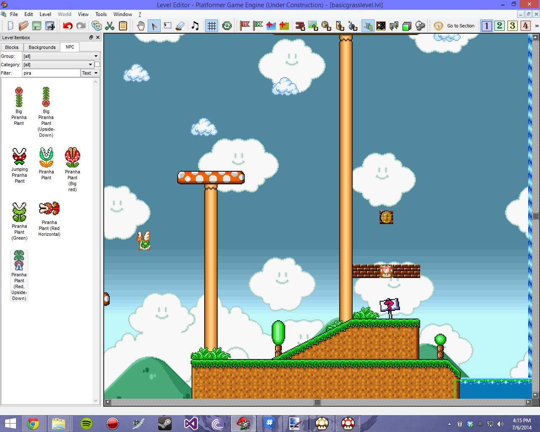The image size is (540, 432).
Task: Switch to section 3
Action: pyautogui.click(x=513, y=26)
